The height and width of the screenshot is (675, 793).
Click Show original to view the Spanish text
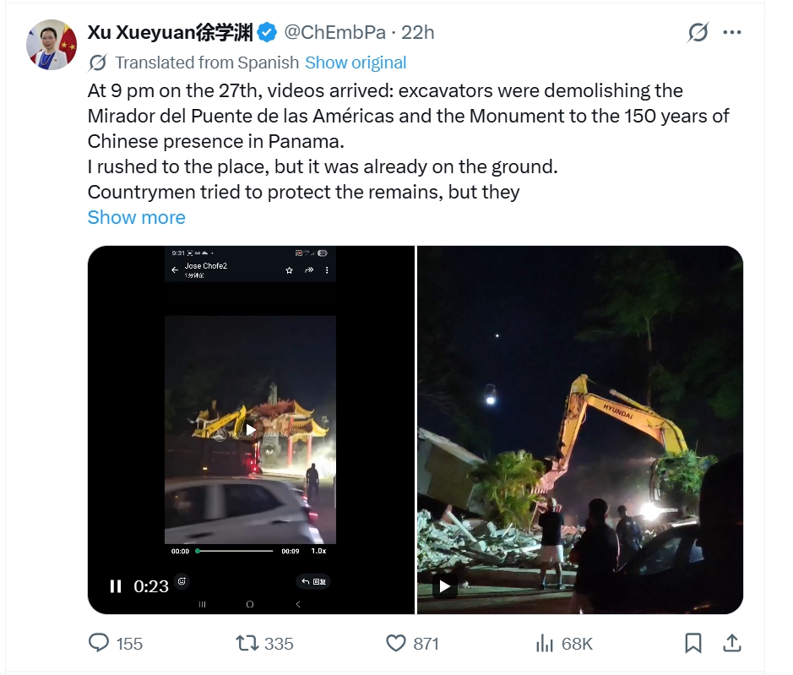(356, 62)
